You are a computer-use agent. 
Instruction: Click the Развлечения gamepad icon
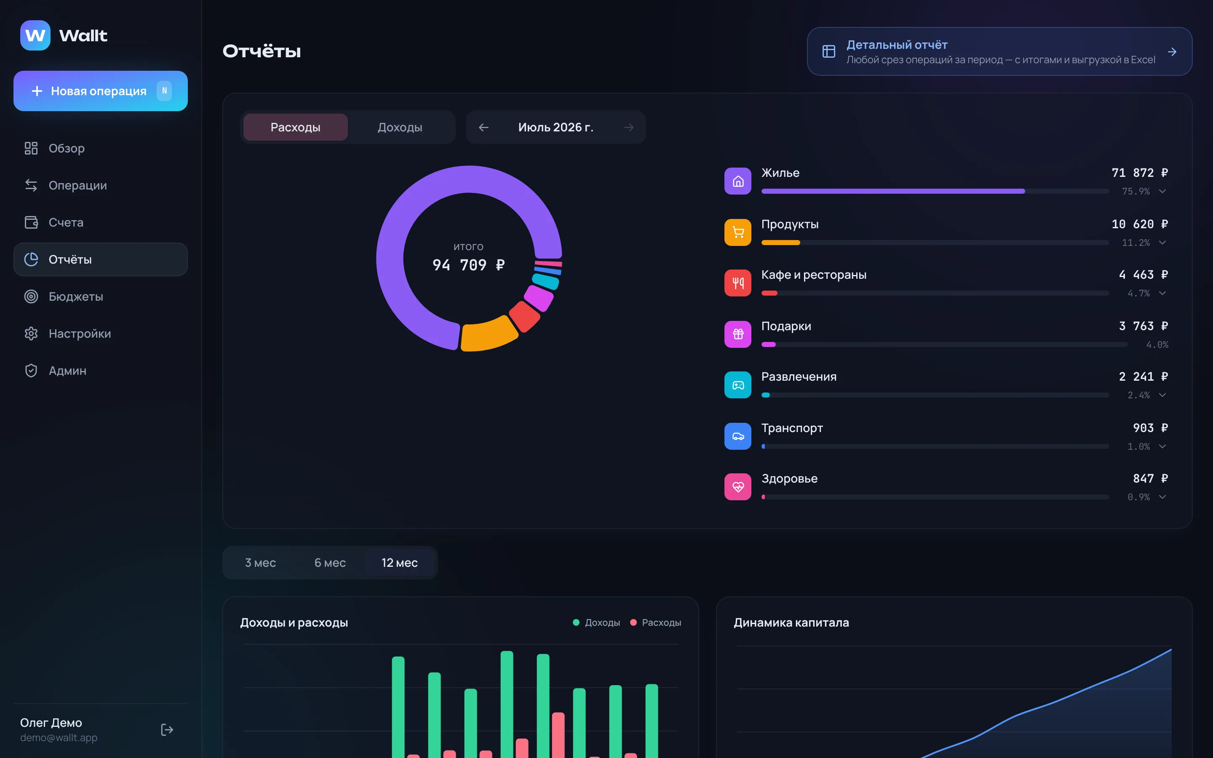[x=738, y=385]
